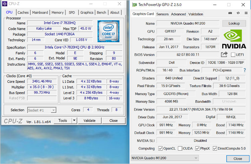Click the Package value Socket 1440 FCBGA
Viewport: 251px width, 164px height.
point(60,34)
